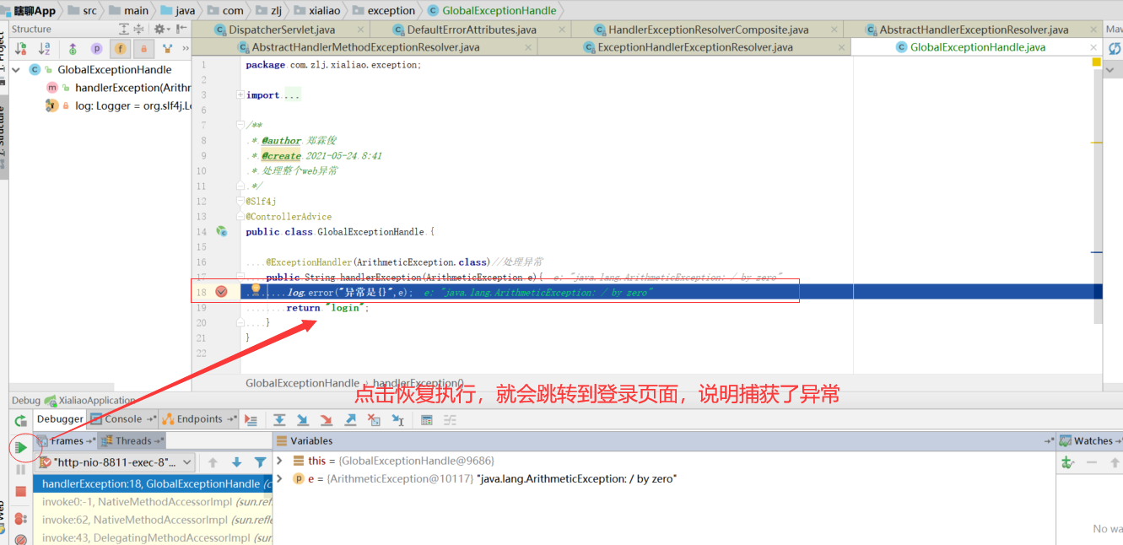Toggle Sort by Visibility in Structure panel
This screenshot has height=545, width=1123.
click(x=22, y=49)
